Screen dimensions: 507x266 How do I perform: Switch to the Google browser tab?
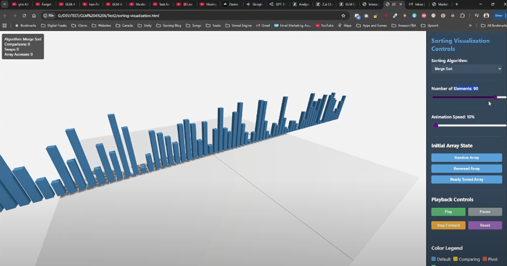pos(255,4)
